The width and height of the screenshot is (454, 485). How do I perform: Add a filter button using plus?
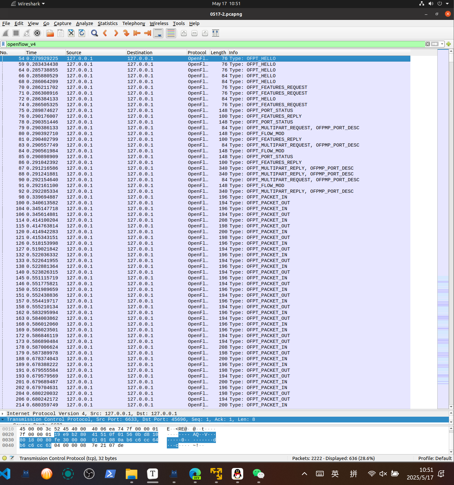coord(449,44)
